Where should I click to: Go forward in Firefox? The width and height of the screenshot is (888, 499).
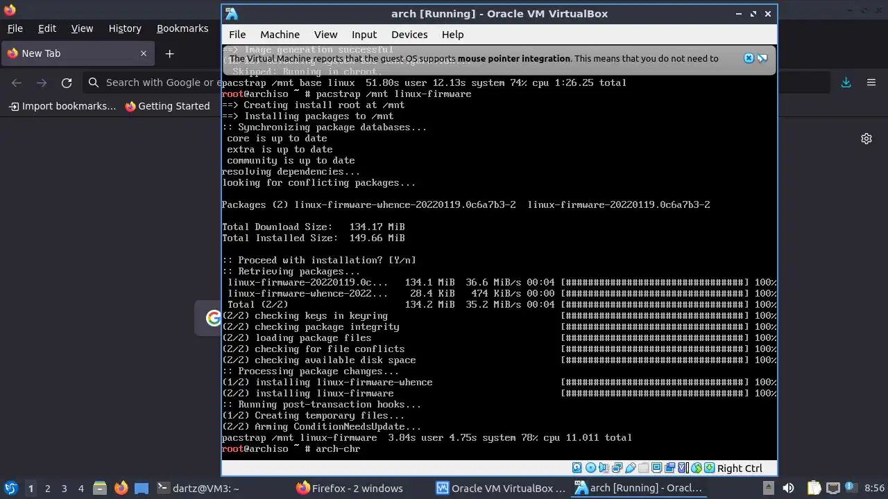[x=42, y=82]
